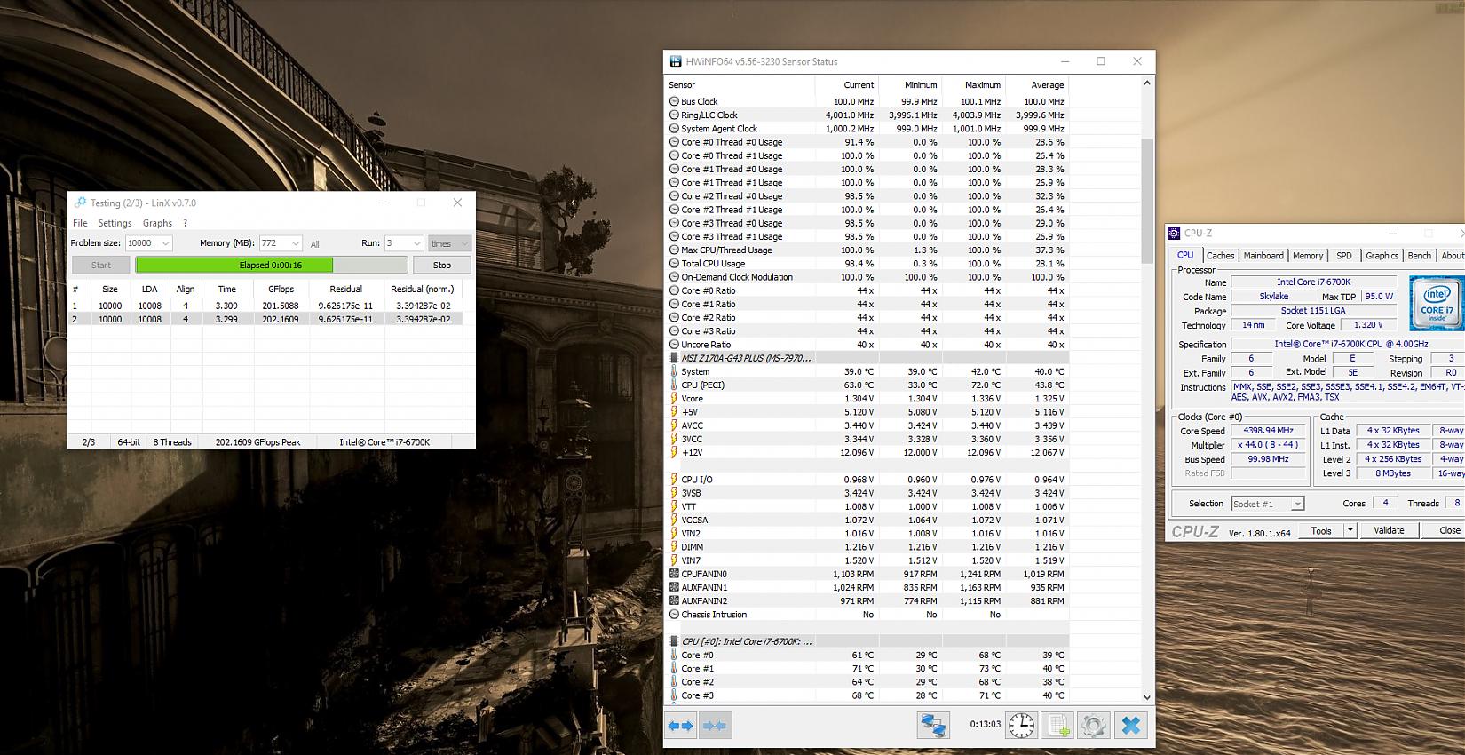
Task: Click the green Elapsed progress bar
Action: pyautogui.click(x=234, y=265)
